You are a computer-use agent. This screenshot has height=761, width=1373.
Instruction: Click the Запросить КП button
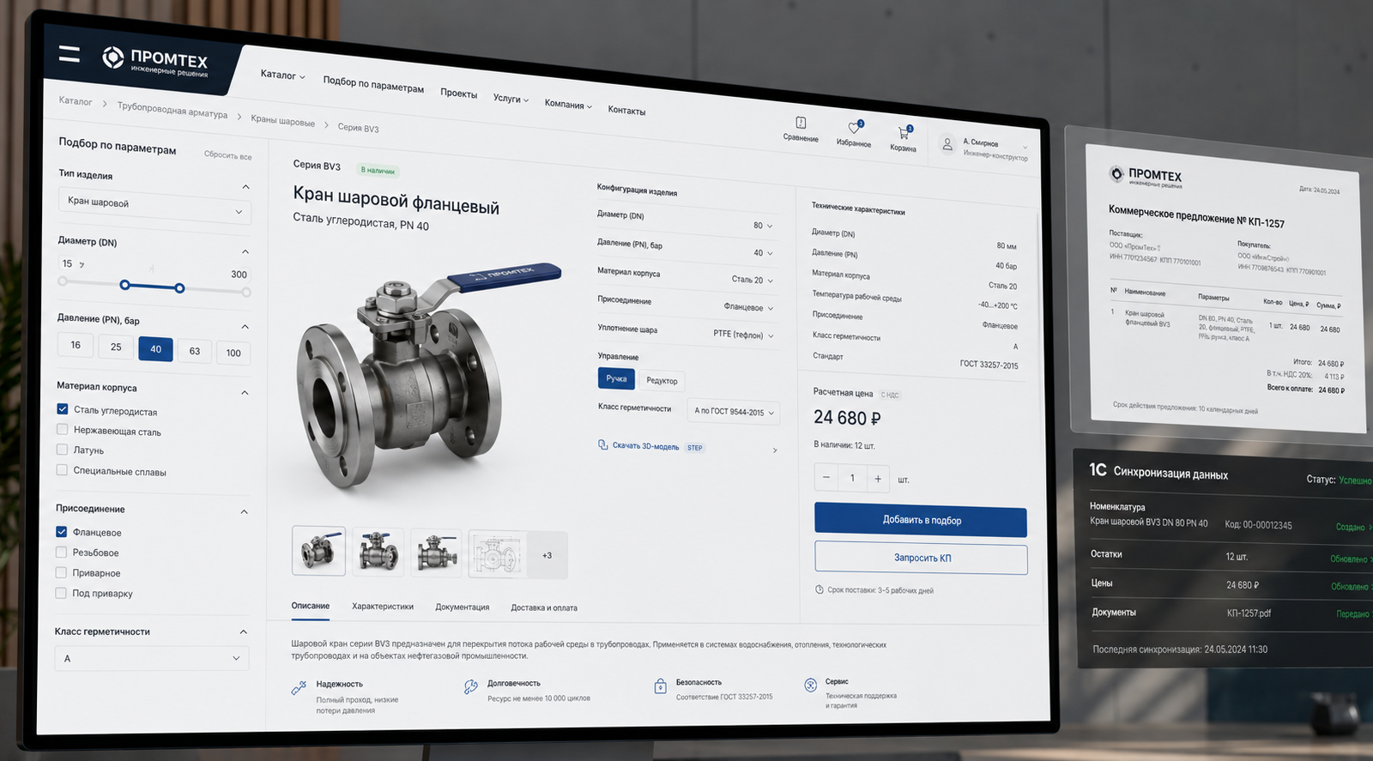point(922,558)
